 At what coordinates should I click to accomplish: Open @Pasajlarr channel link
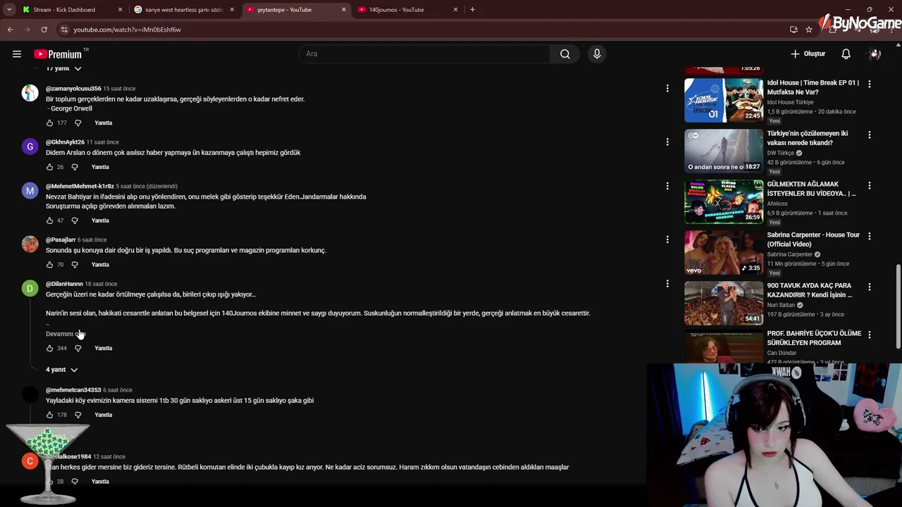click(x=61, y=239)
